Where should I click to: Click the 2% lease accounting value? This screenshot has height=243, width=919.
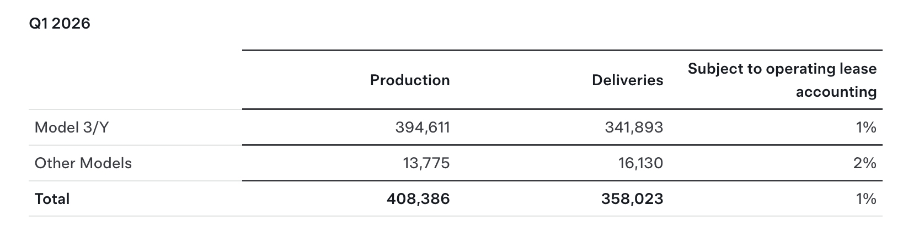pyautogui.click(x=865, y=163)
